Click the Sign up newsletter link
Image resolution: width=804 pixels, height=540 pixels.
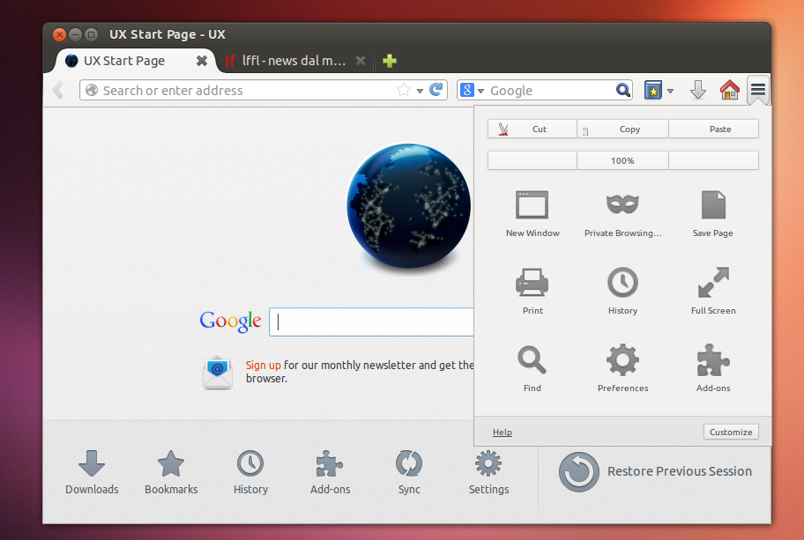[x=263, y=365]
